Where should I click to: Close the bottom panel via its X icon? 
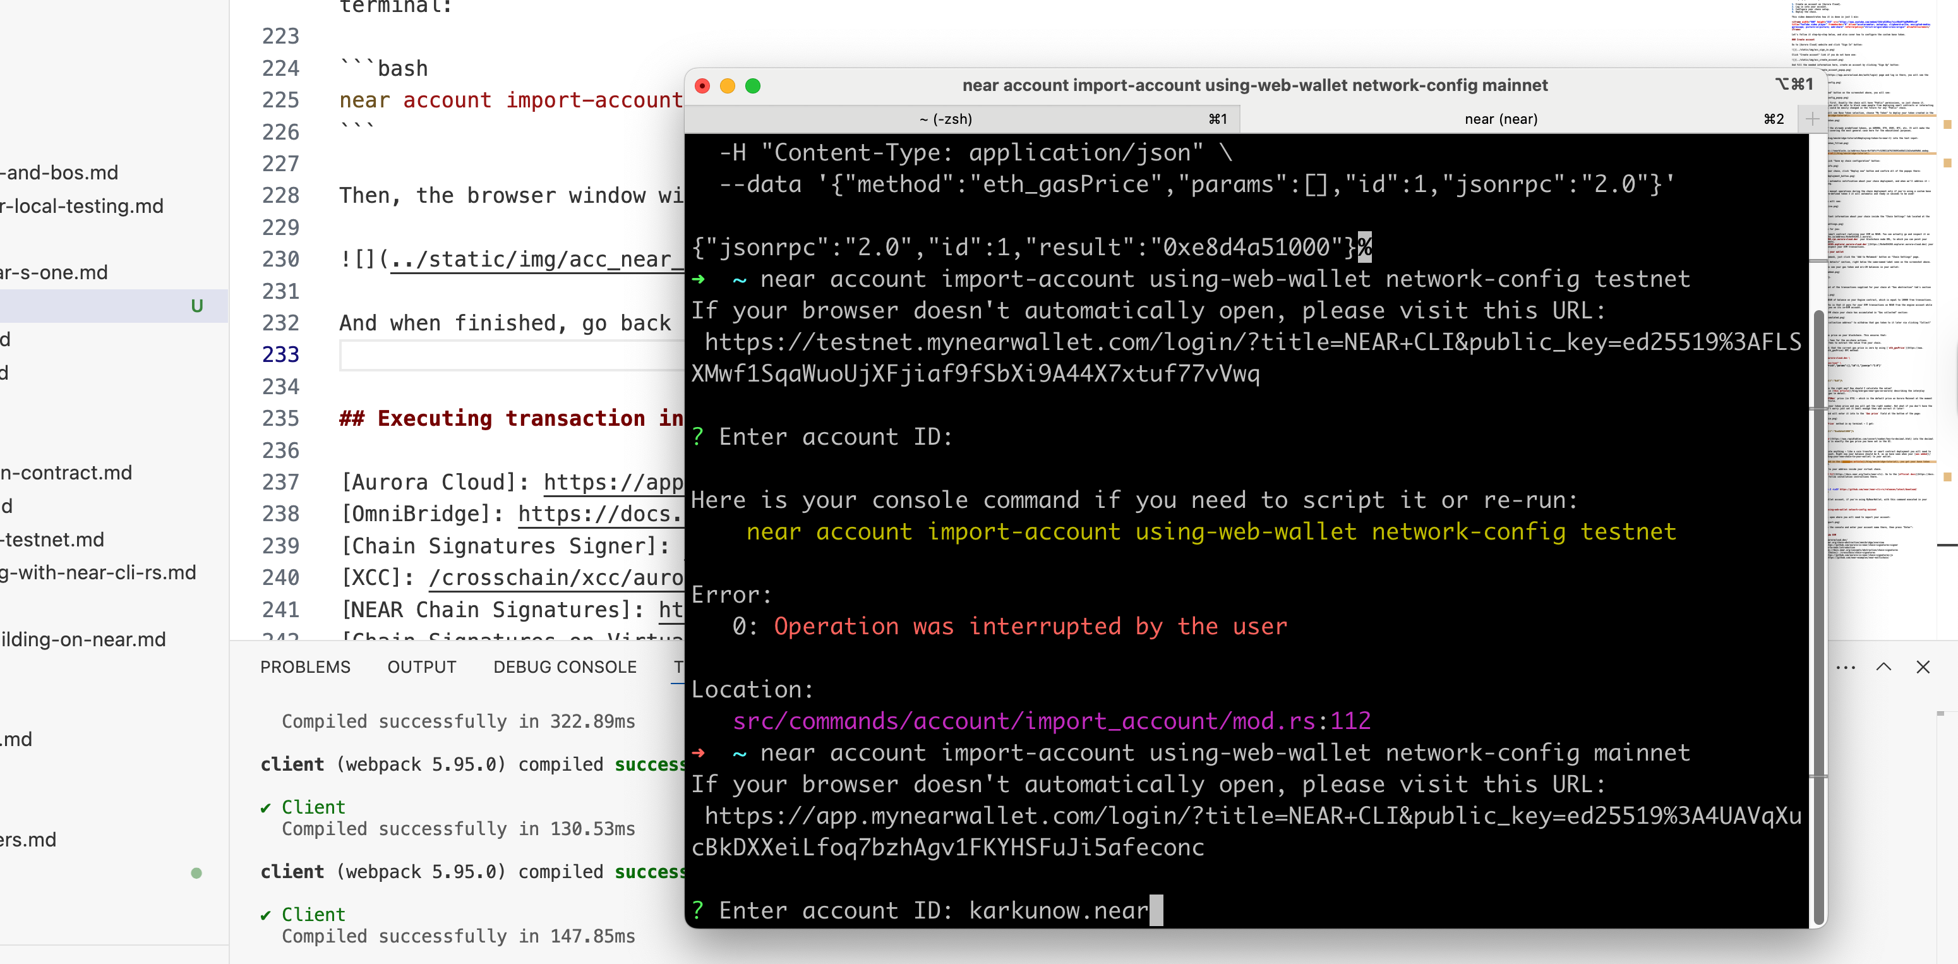1924,666
